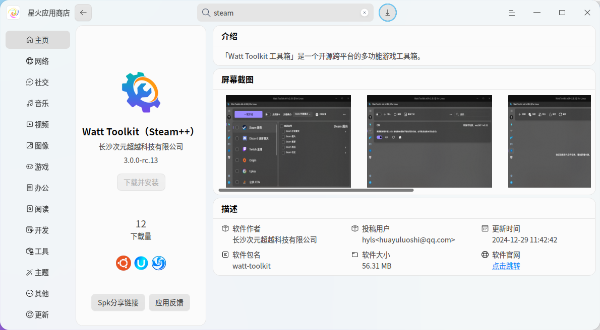
Task: Click the package name watt-toolkit
Action: (x=252, y=266)
